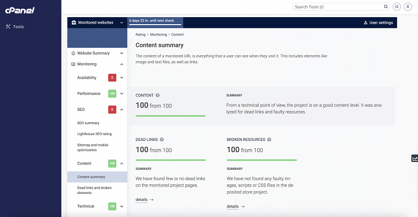
Task: Click the search magnifier icon
Action: pyautogui.click(x=385, y=7)
